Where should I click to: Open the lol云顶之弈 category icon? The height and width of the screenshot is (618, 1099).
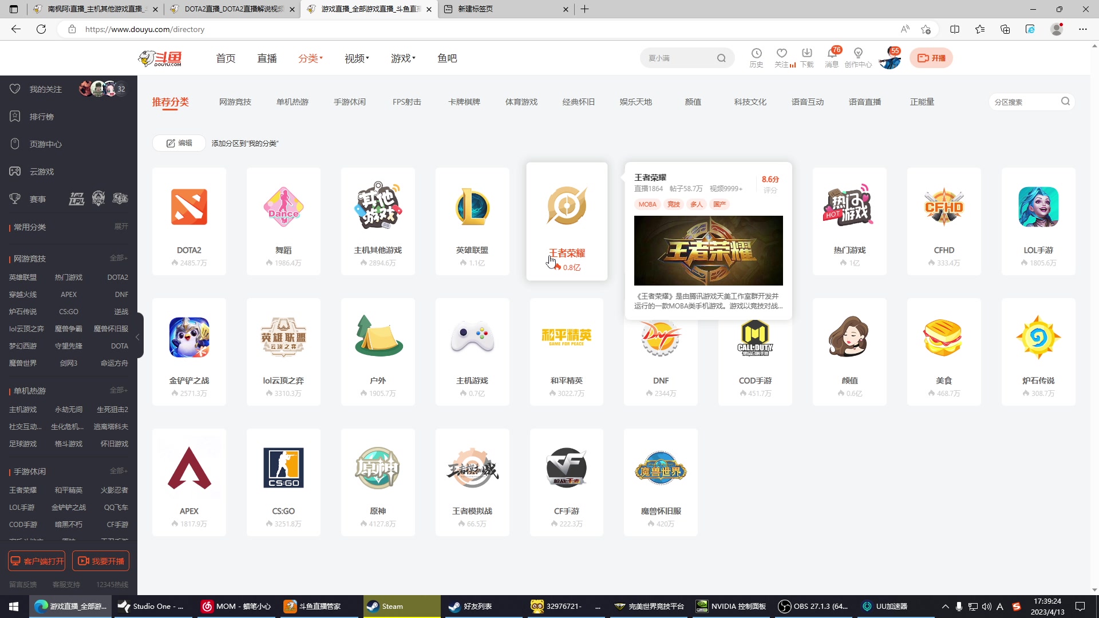click(283, 337)
